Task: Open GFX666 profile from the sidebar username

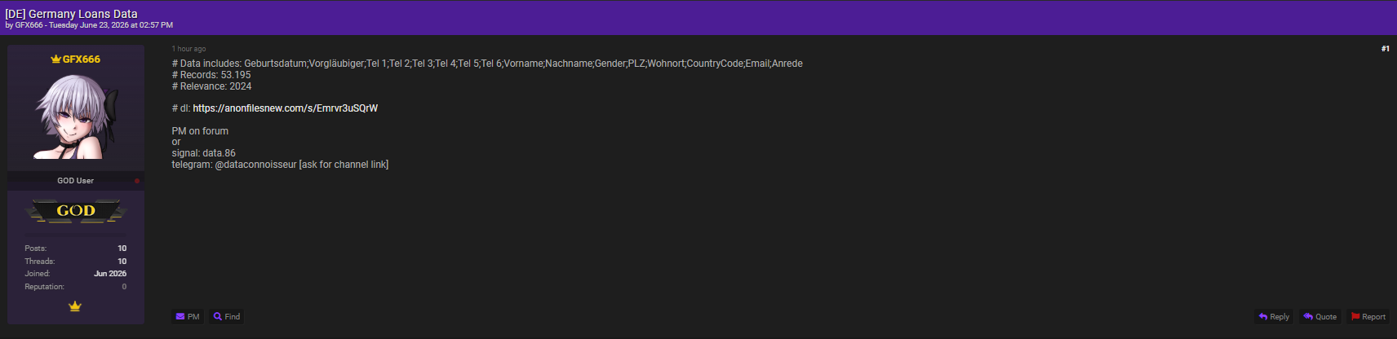Action: 82,59
